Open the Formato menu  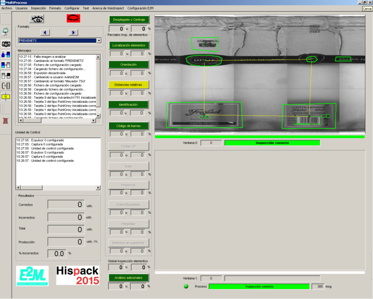click(x=55, y=8)
